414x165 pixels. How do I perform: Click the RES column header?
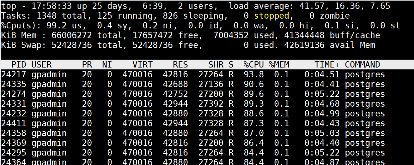tap(180, 65)
